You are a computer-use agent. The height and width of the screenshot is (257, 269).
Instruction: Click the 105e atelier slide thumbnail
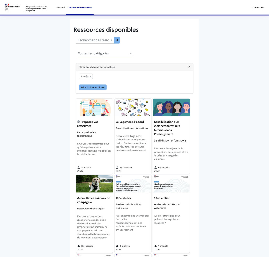[x=133, y=184]
